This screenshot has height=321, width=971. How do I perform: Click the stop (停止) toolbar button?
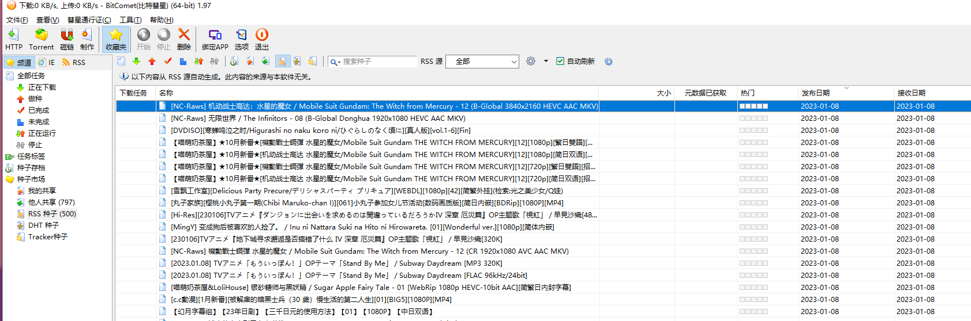coord(164,39)
